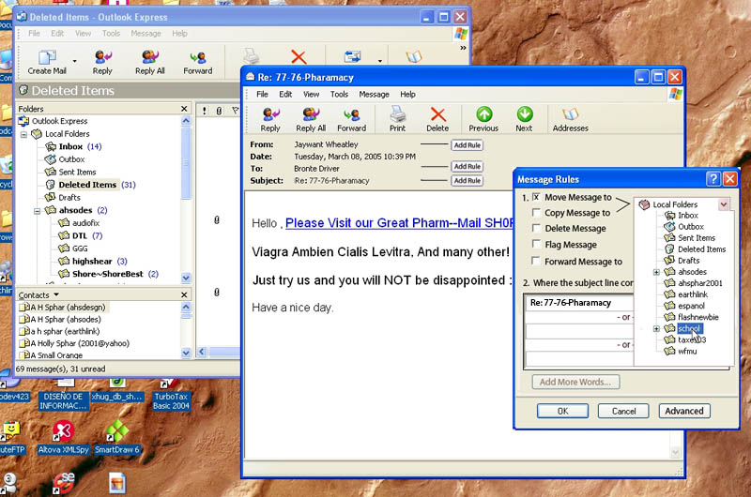
Task: Toggle Move Message to checkbox
Action: [536, 197]
